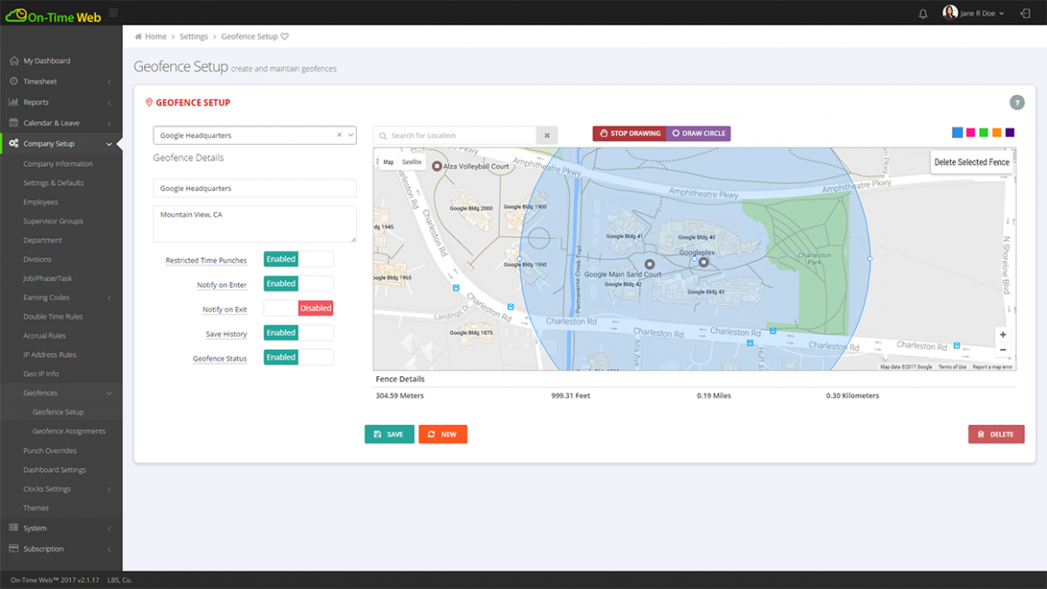Click the My Dashboard sidebar icon
This screenshot has width=1047, height=589.
pos(13,61)
